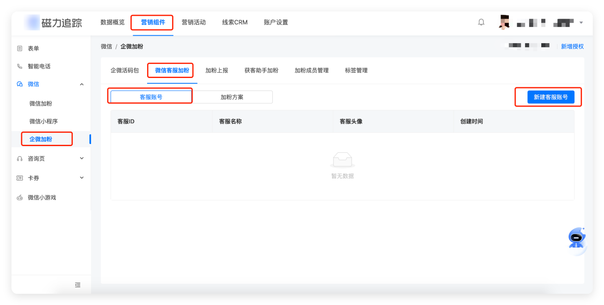Open the robot assistant chat icon
The image size is (604, 305).
click(x=577, y=238)
